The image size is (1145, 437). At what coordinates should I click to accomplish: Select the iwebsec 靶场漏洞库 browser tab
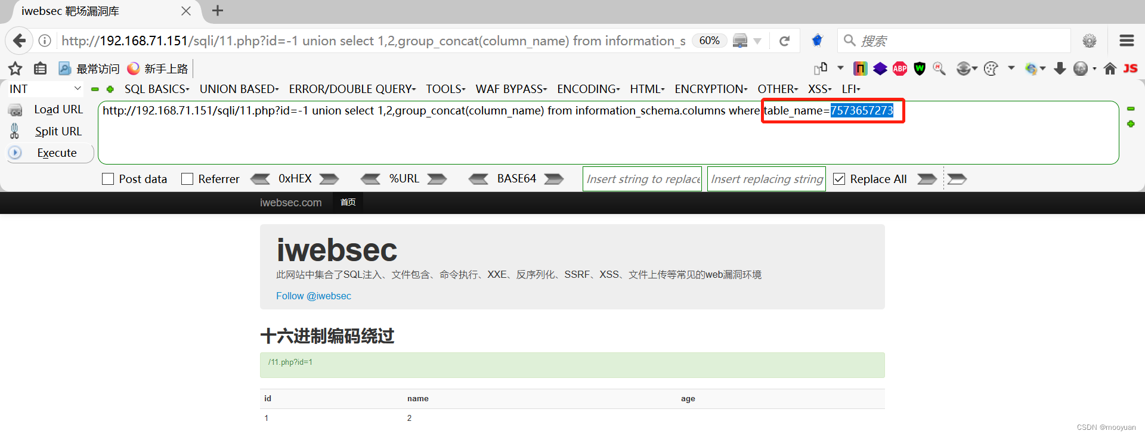click(x=101, y=11)
